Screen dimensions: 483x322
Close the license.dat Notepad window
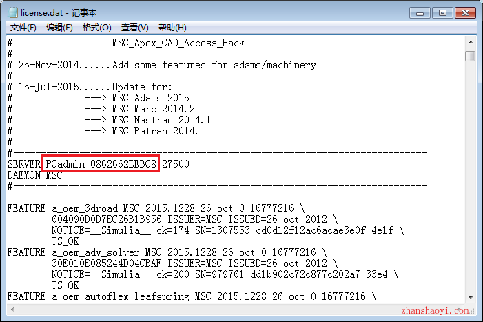coord(465,13)
